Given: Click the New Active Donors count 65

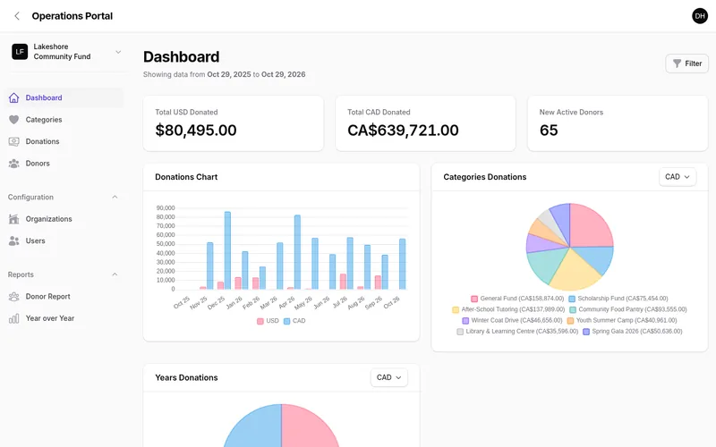Looking at the screenshot, I should (x=549, y=131).
